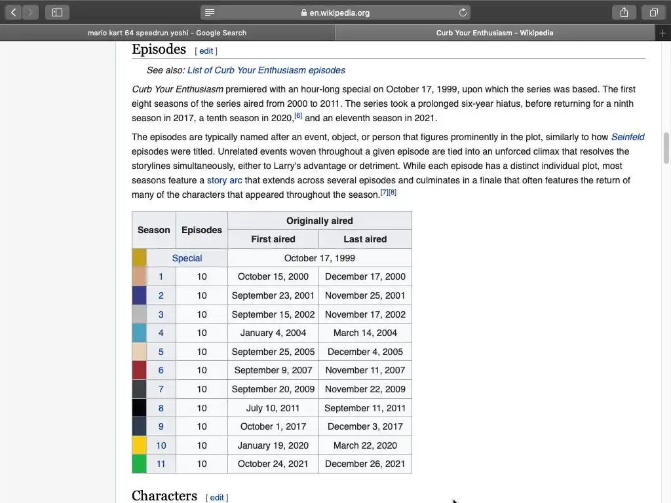Click the January 4, 2004 cell

point(273,333)
